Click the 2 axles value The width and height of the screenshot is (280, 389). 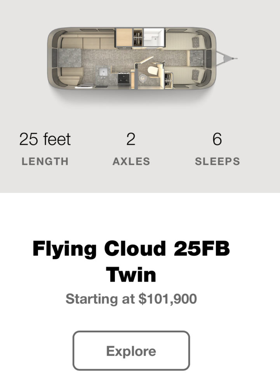pos(131,139)
